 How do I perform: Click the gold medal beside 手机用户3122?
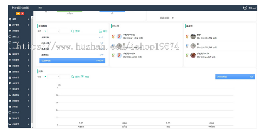[113, 36]
